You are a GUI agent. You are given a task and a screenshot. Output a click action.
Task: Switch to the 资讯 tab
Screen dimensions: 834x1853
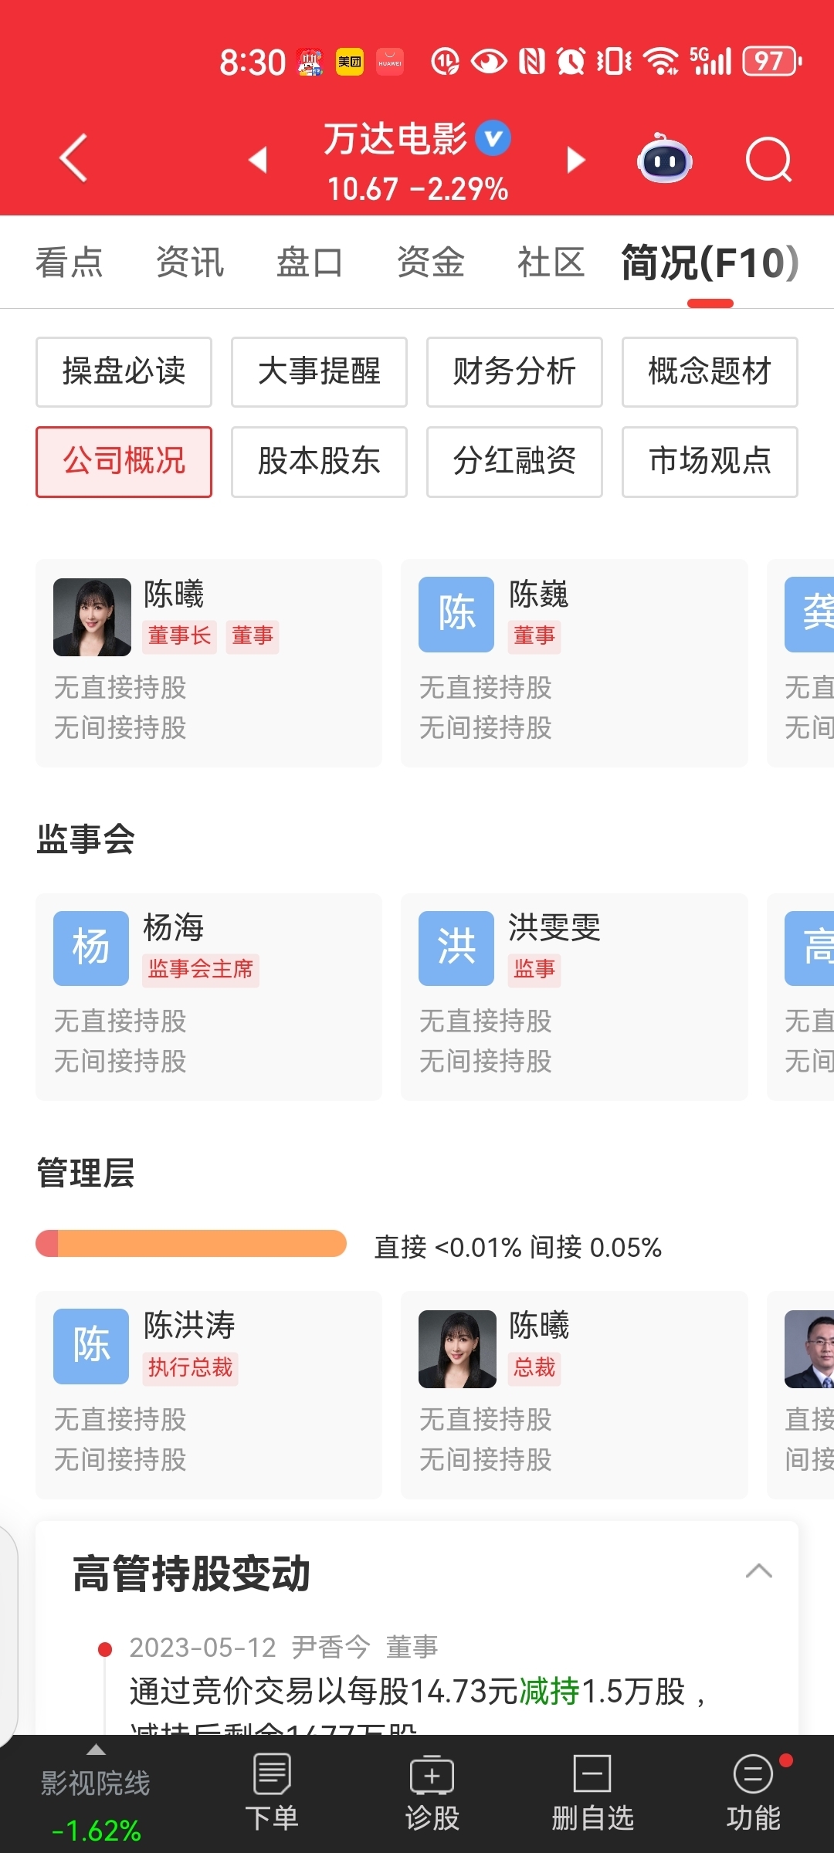[x=190, y=263]
